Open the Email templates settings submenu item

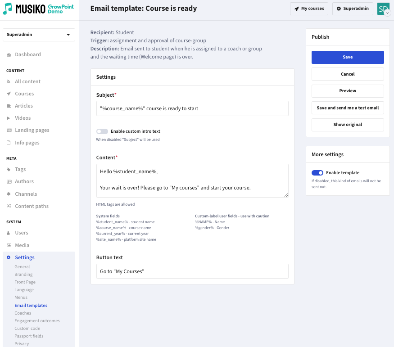[31, 305]
